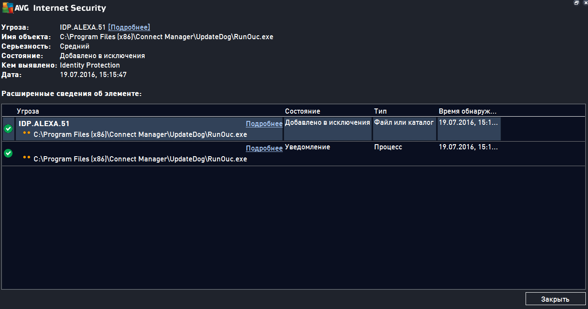Click the Закрыть button
Viewport: 588px width, 309px height.
click(555, 299)
